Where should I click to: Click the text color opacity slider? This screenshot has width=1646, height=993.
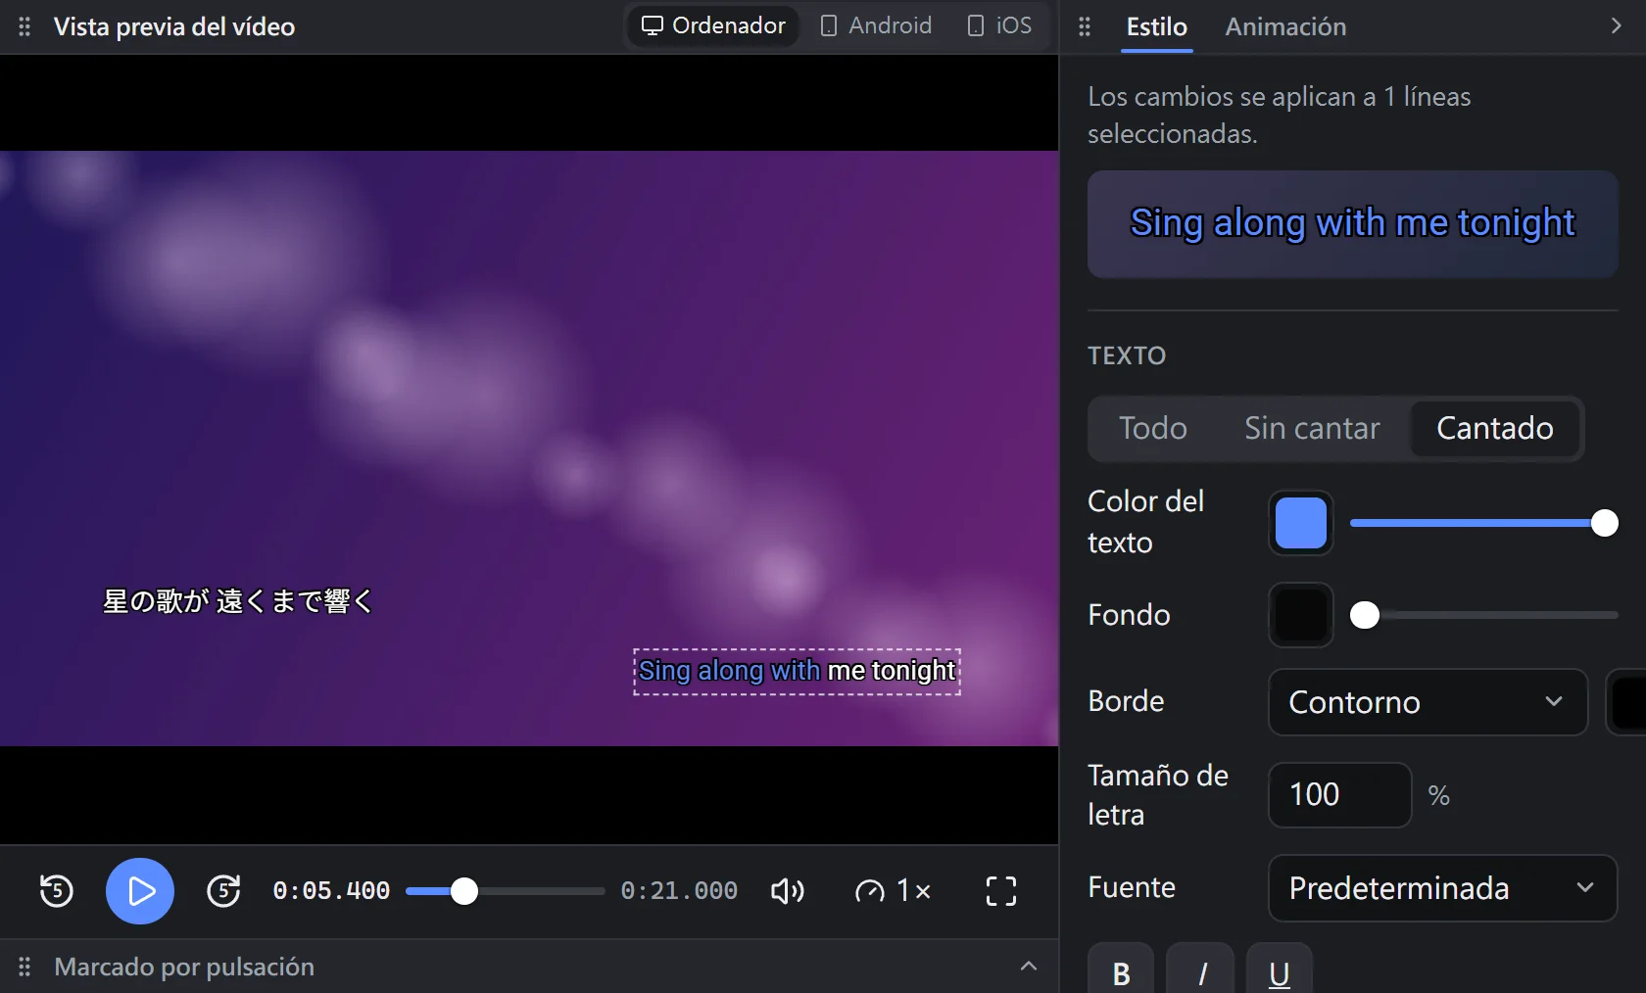[1483, 523]
